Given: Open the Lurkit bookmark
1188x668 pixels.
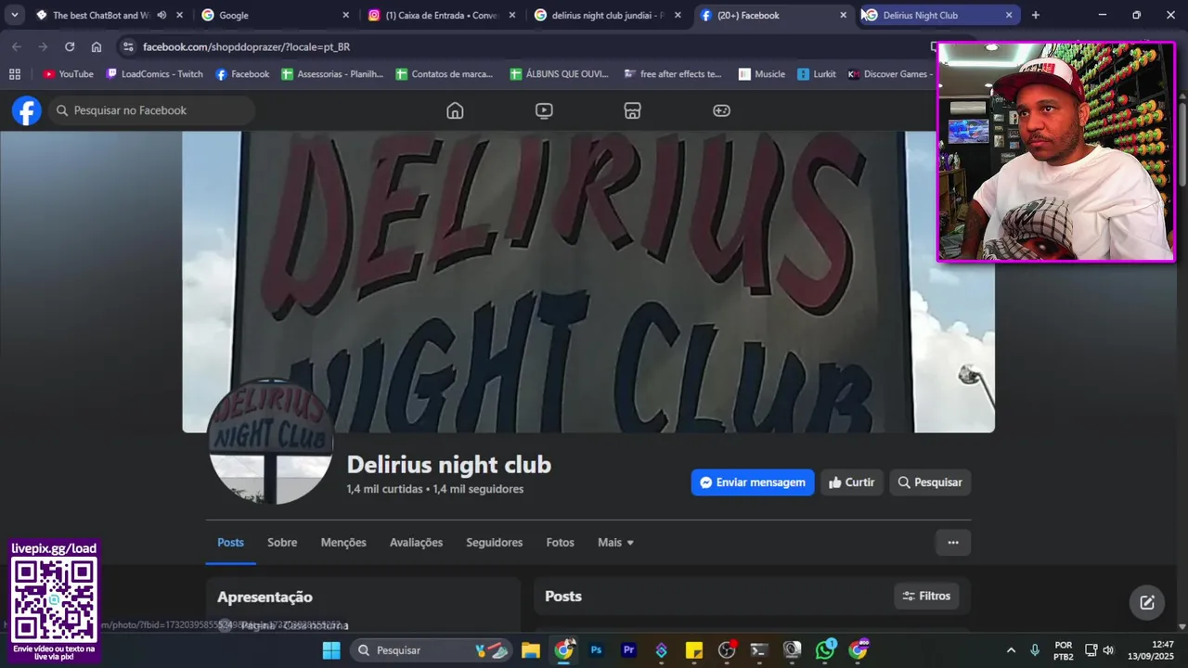Looking at the screenshot, I should (817, 74).
